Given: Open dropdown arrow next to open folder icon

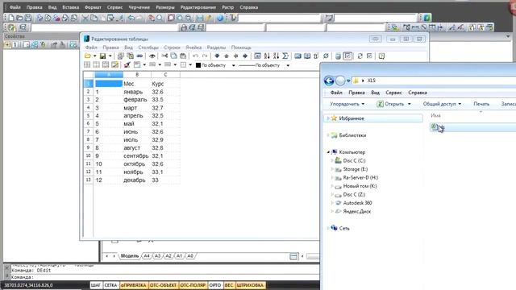Looking at the screenshot, I should point(95,56).
